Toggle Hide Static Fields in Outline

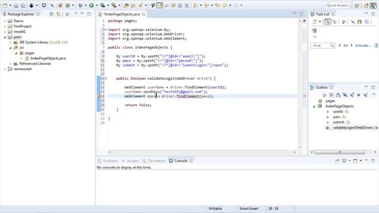352,95
